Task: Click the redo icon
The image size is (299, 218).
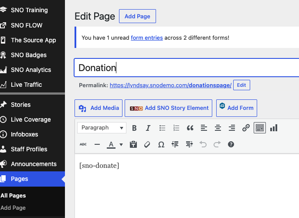Action: pyautogui.click(x=217, y=144)
